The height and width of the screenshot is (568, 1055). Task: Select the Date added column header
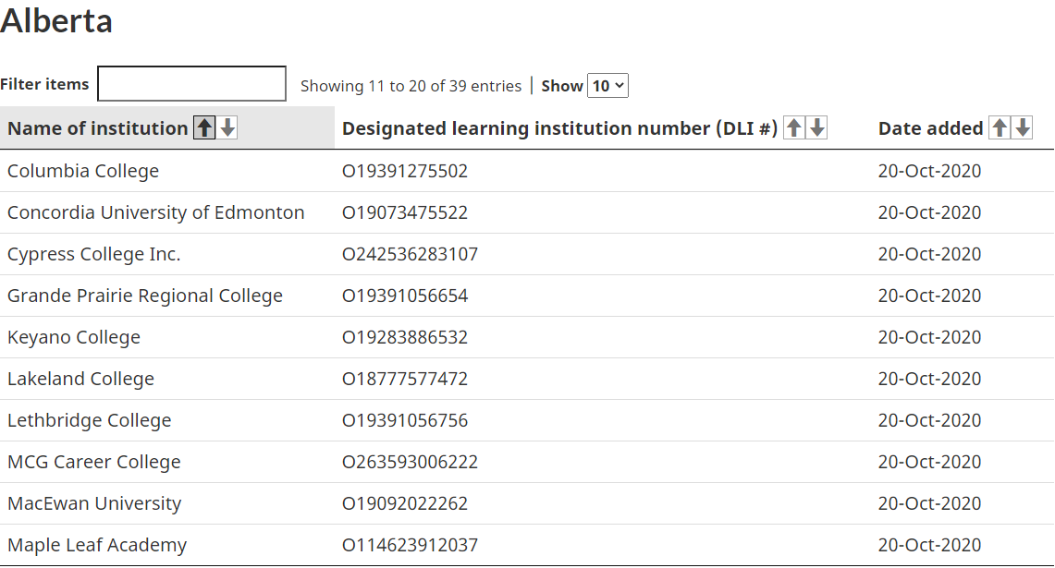[x=930, y=128]
